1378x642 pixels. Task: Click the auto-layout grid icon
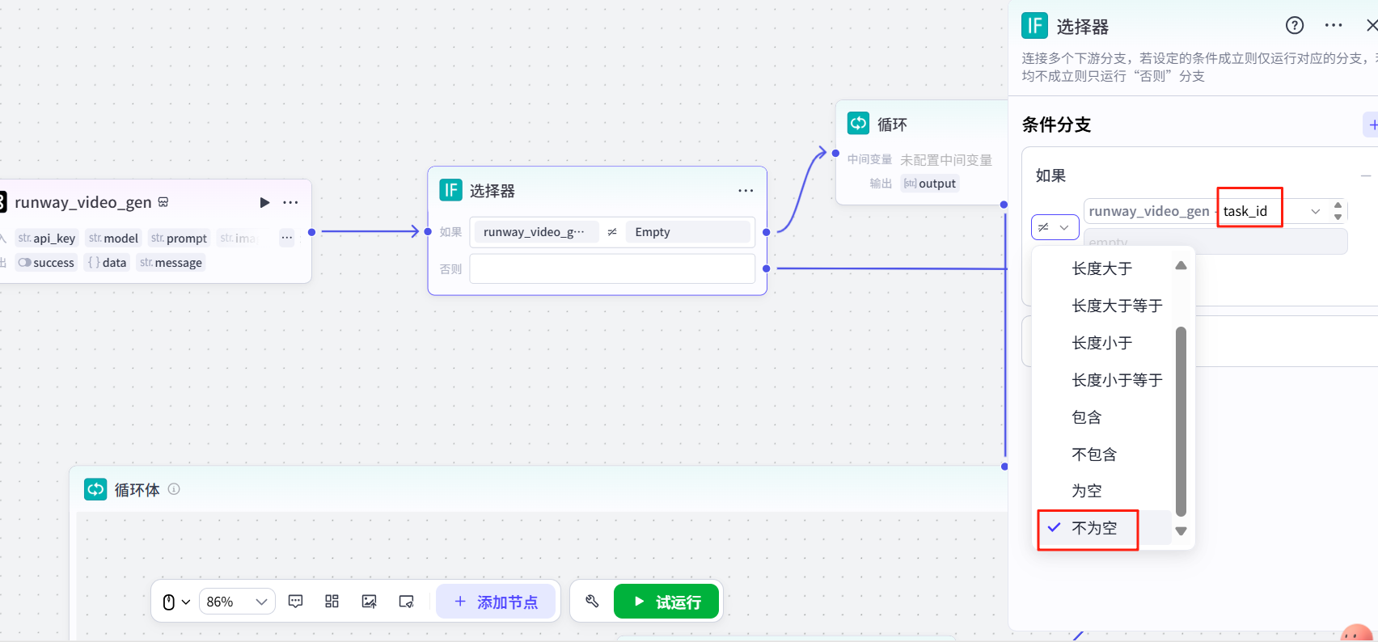point(332,602)
